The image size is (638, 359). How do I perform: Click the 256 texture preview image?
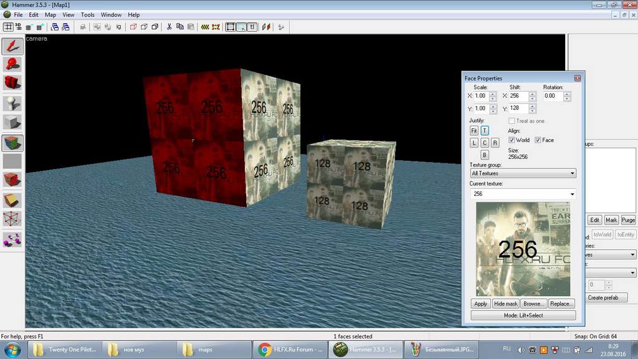pos(523,249)
